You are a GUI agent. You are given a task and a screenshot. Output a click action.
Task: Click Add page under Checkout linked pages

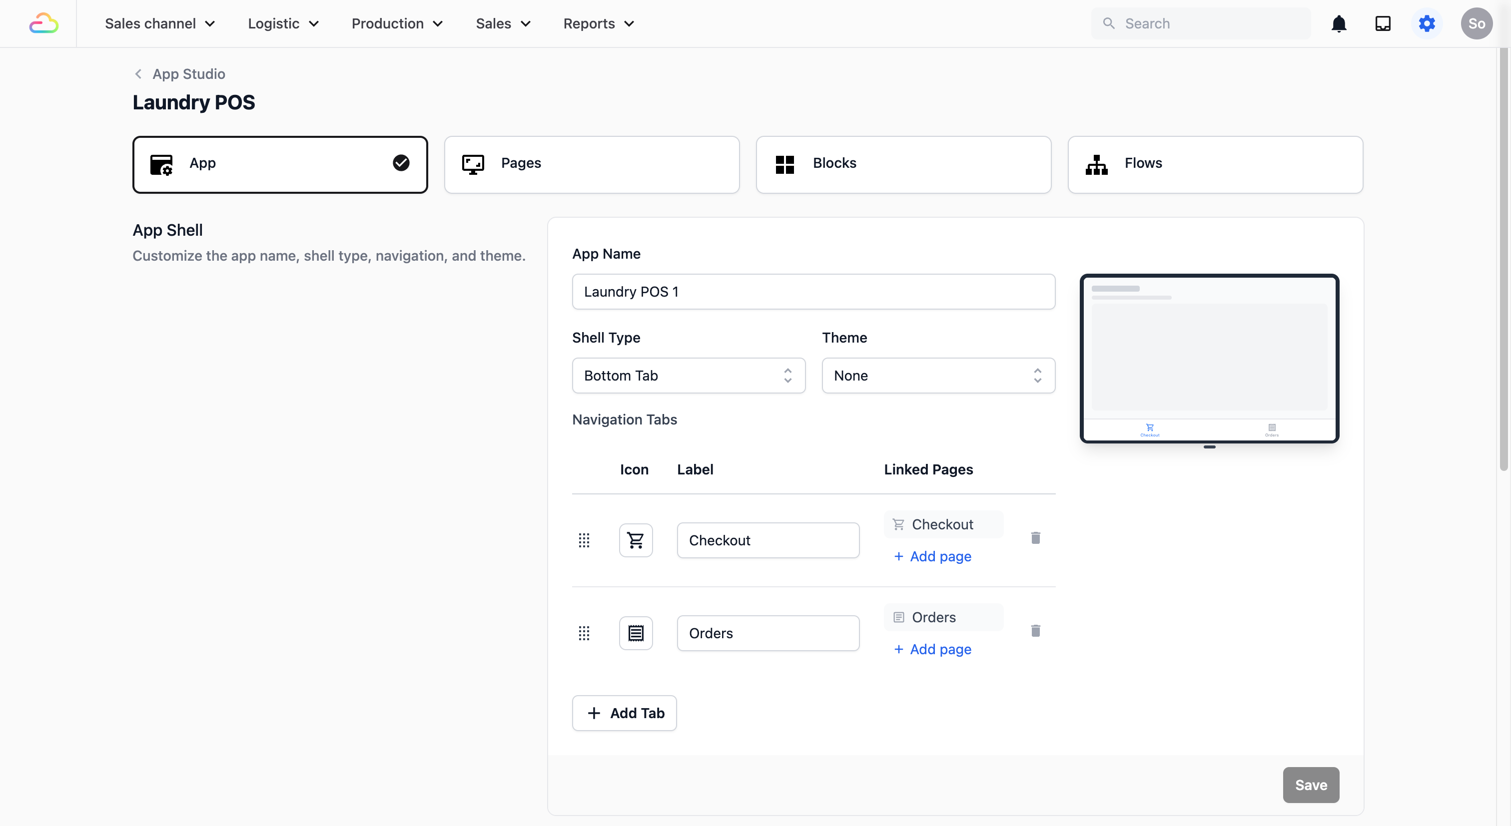click(x=932, y=556)
